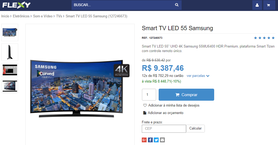This screenshot has width=278, height=145.
Task: Click the Calcular shipping button
Action: click(x=195, y=128)
